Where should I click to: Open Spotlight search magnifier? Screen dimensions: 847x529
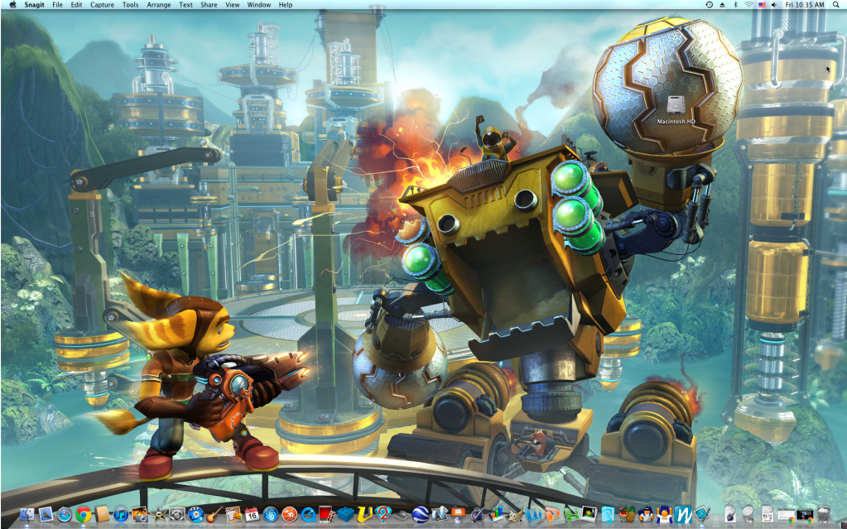tap(836, 5)
